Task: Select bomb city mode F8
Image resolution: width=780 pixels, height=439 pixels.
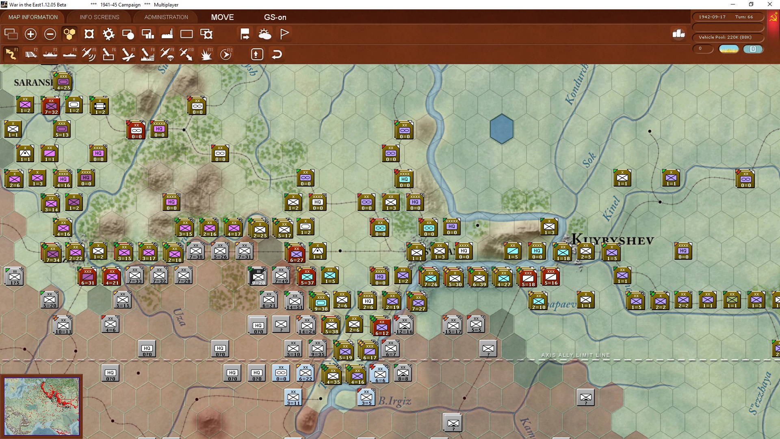Action: (147, 54)
